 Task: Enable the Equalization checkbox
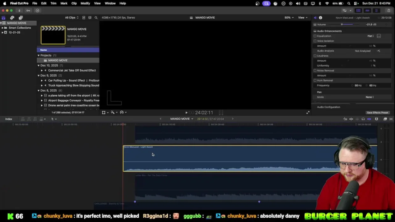coord(315,36)
